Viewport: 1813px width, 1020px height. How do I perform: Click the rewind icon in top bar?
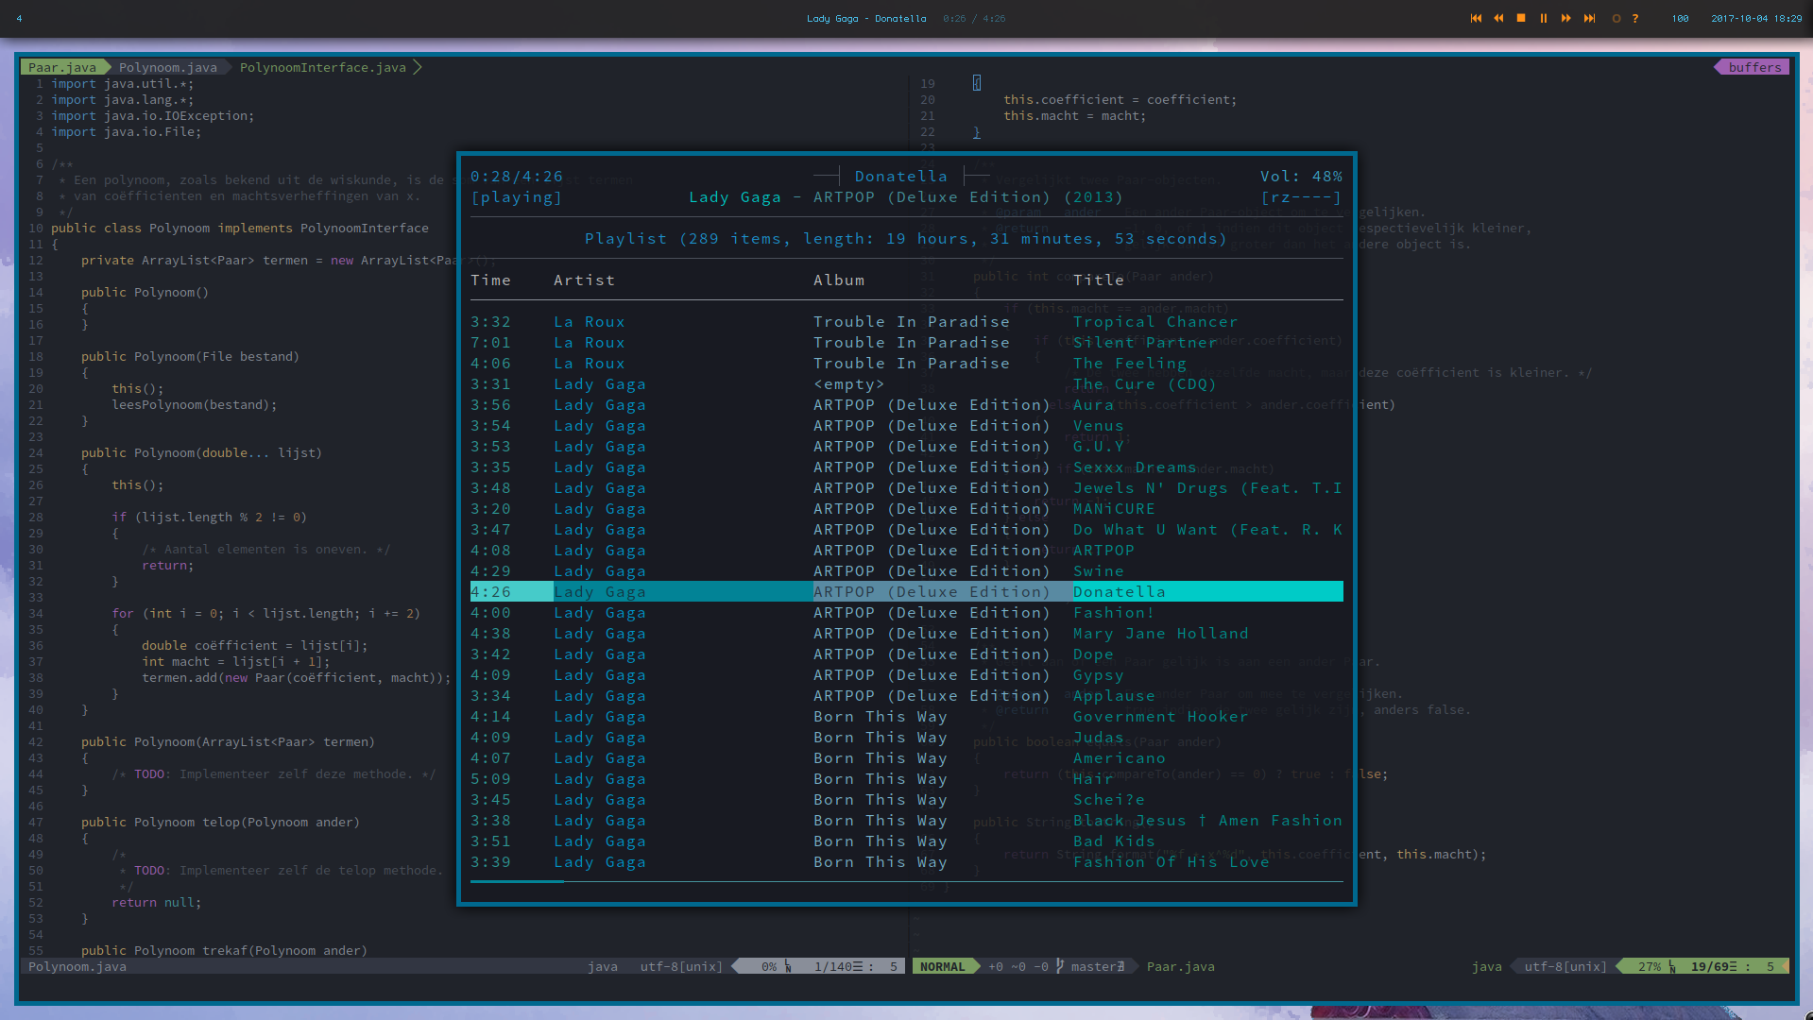pyautogui.click(x=1498, y=19)
